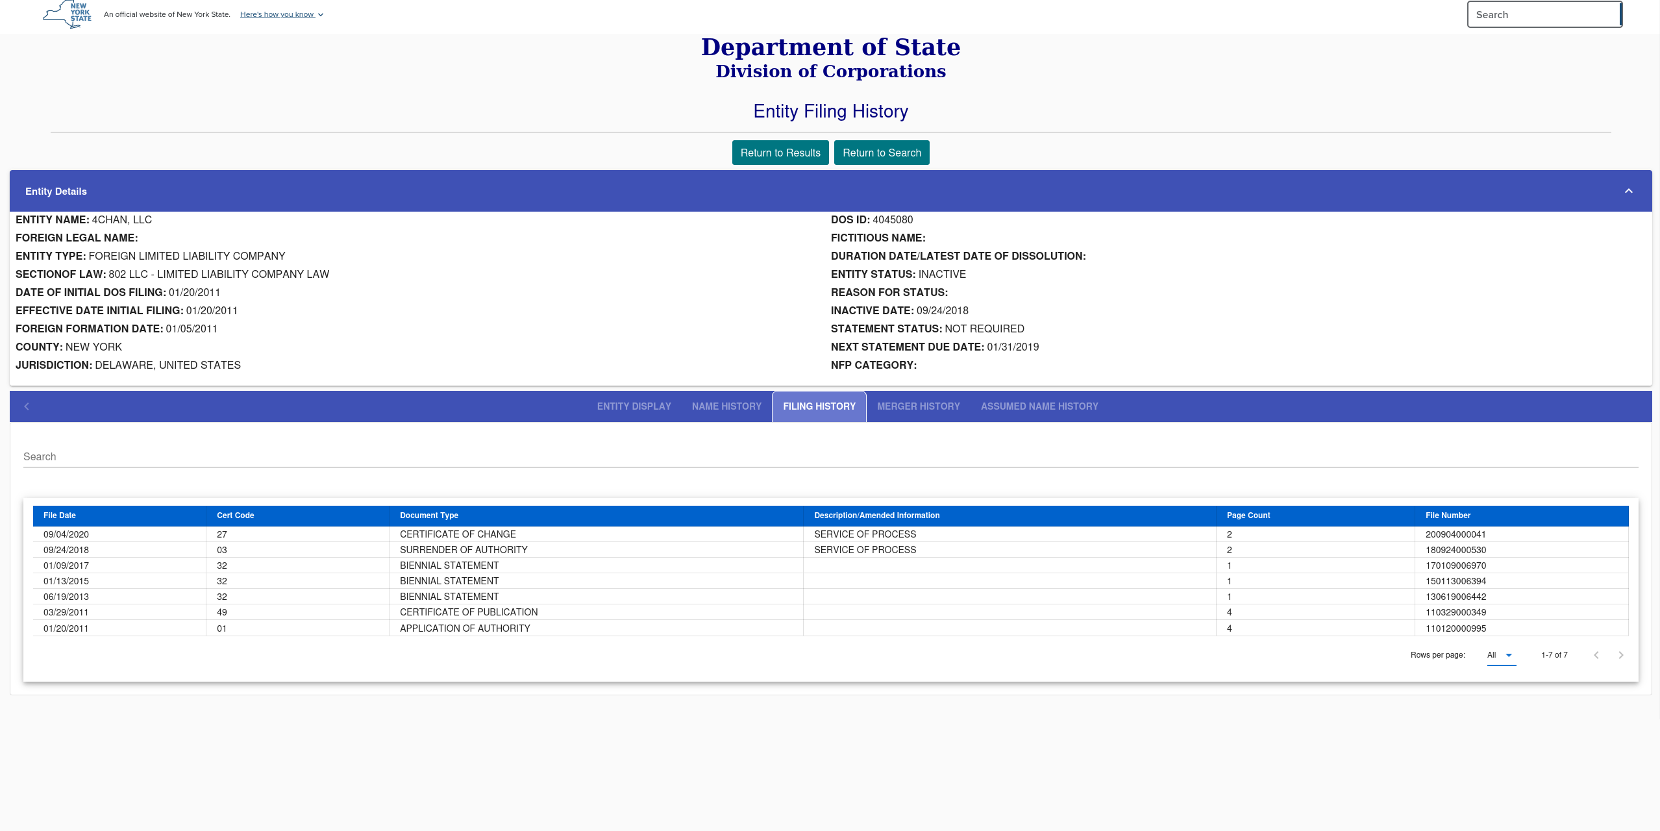Select the file date 06/19/2013
1660x831 pixels.
coord(66,597)
